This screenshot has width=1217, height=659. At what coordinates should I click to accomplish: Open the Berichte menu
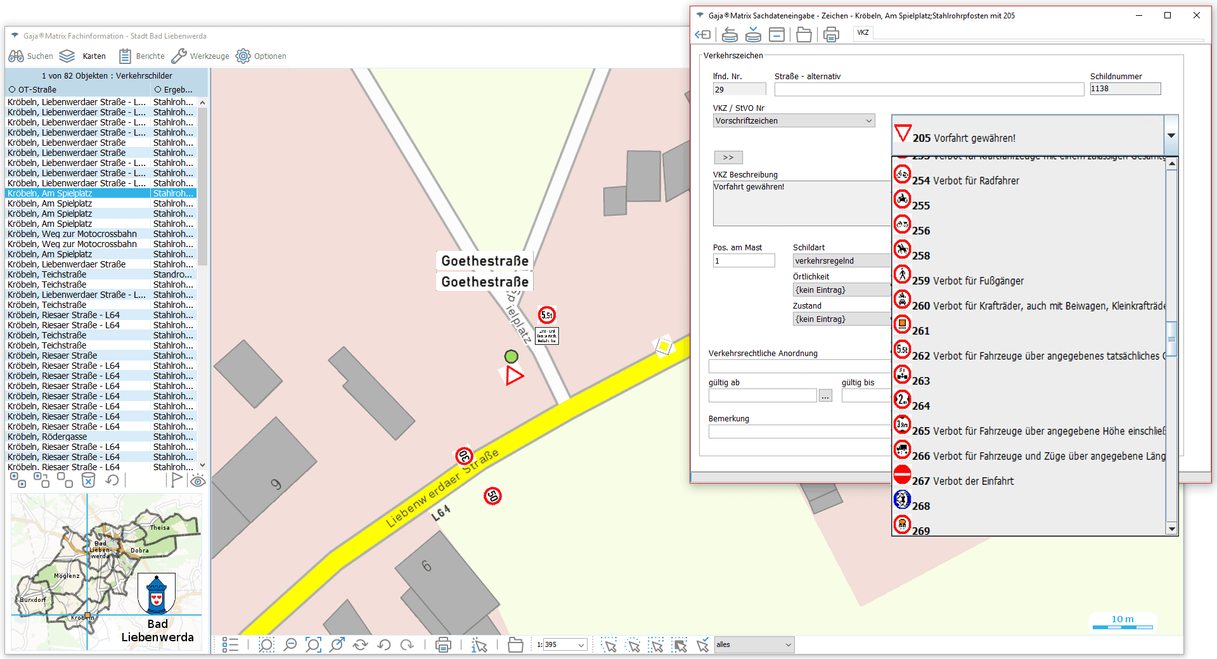142,56
